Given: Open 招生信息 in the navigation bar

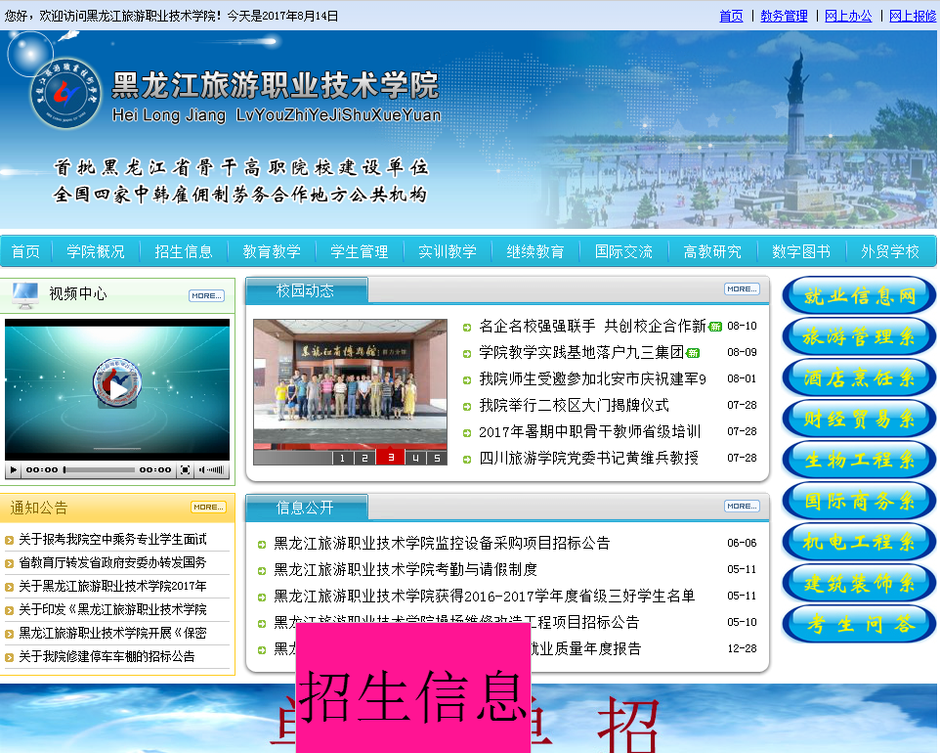Looking at the screenshot, I should tap(184, 251).
